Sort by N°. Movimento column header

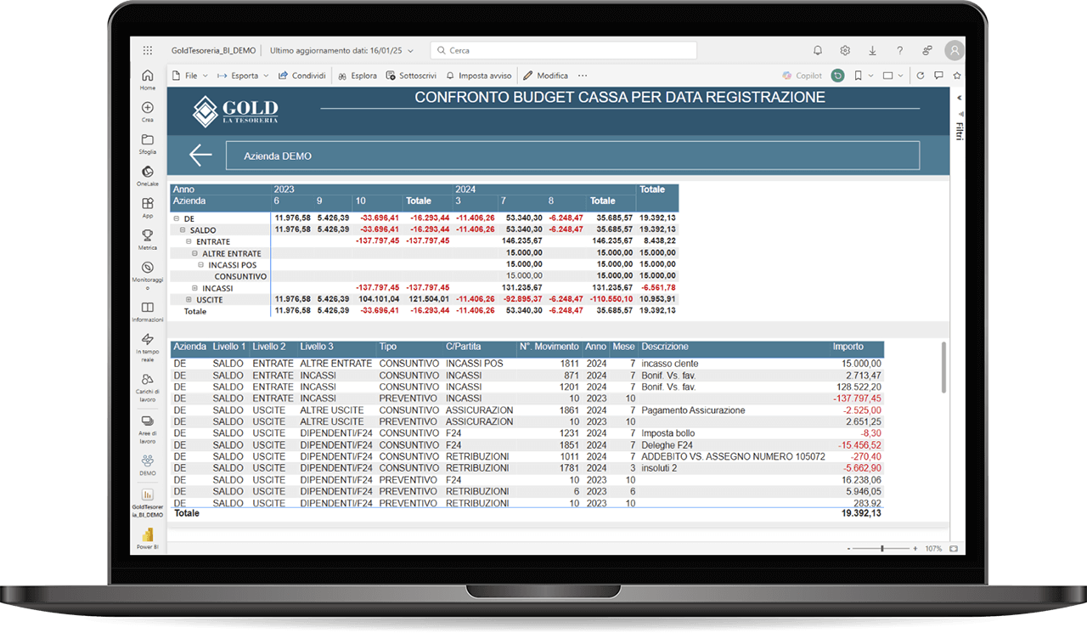click(549, 347)
